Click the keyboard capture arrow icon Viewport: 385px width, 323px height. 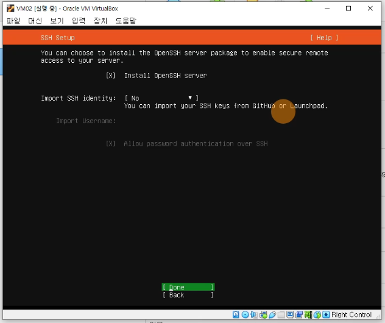(326, 314)
